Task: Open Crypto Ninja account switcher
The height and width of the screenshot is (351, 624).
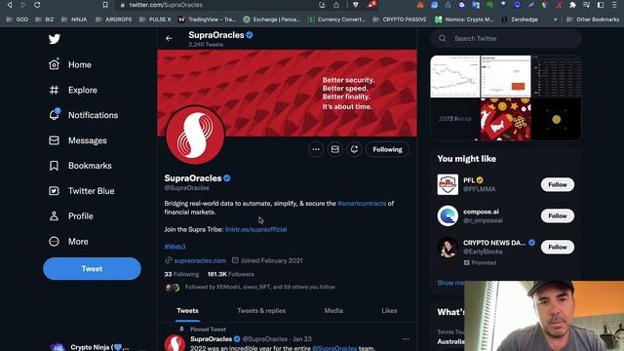Action: pyautogui.click(x=92, y=347)
